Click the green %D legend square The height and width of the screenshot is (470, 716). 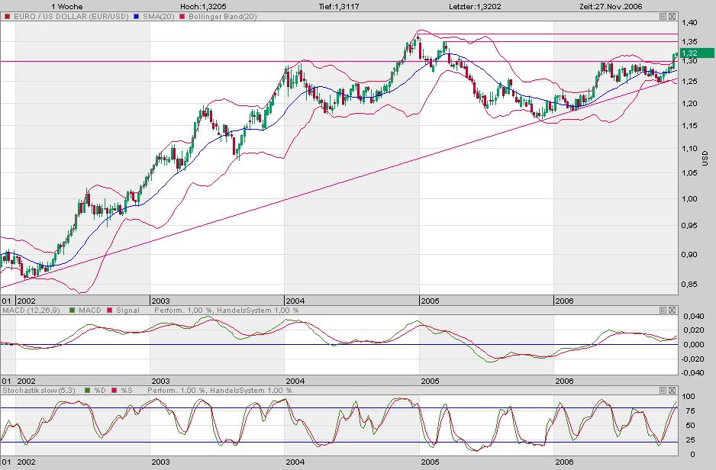(x=88, y=390)
